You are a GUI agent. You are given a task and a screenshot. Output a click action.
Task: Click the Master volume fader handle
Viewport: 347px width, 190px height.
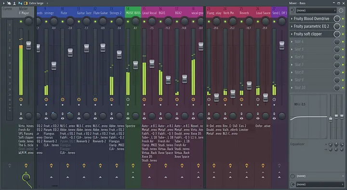[28, 45]
